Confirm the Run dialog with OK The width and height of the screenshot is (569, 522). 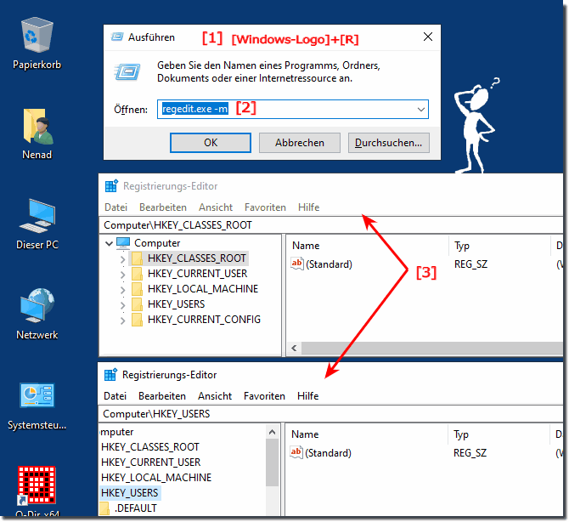coord(211,142)
